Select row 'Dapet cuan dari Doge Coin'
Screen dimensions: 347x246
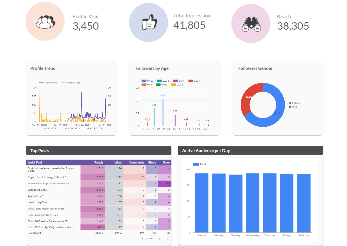99,215
